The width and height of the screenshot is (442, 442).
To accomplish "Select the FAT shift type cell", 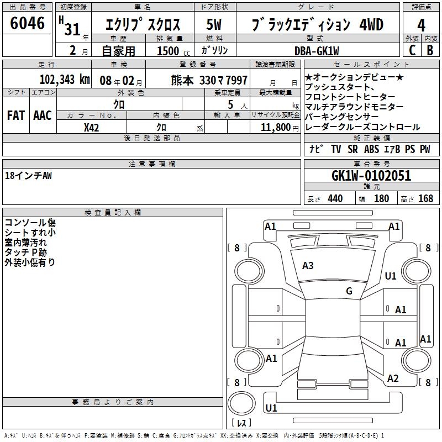I will 15,115.
